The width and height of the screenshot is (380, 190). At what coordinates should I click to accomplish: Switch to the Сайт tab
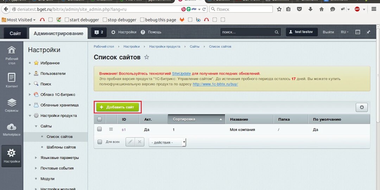tap(15, 33)
